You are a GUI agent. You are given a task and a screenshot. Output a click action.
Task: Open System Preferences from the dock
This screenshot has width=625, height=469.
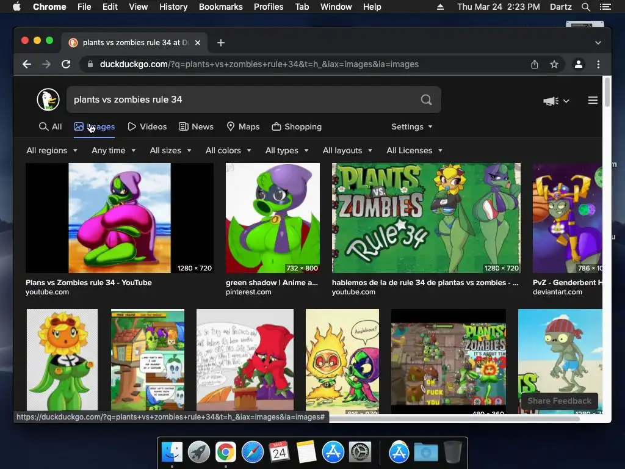click(360, 453)
